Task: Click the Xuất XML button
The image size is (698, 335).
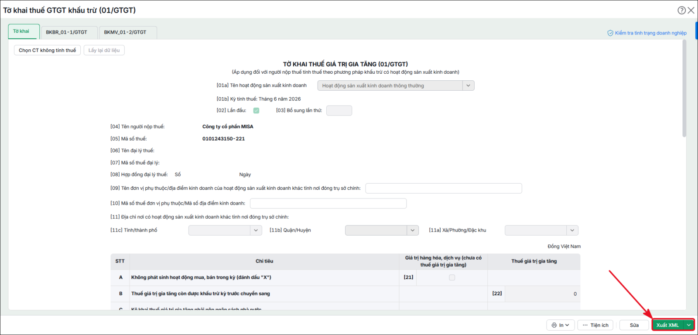Action: point(668,325)
